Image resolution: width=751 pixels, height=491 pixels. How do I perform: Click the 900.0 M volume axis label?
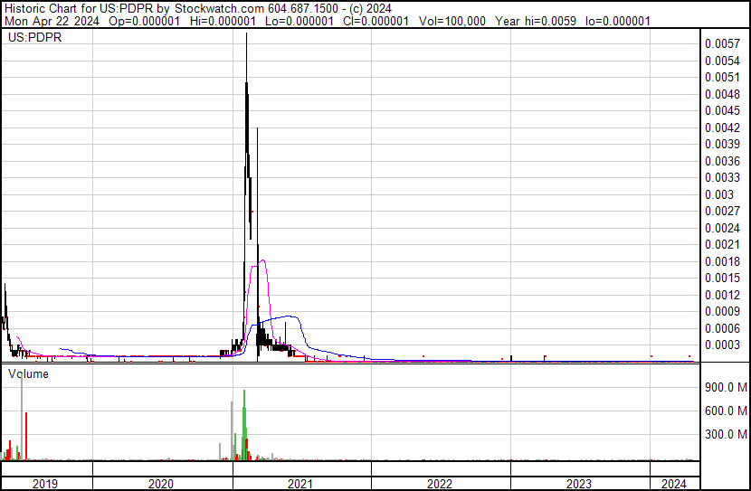coord(726,388)
